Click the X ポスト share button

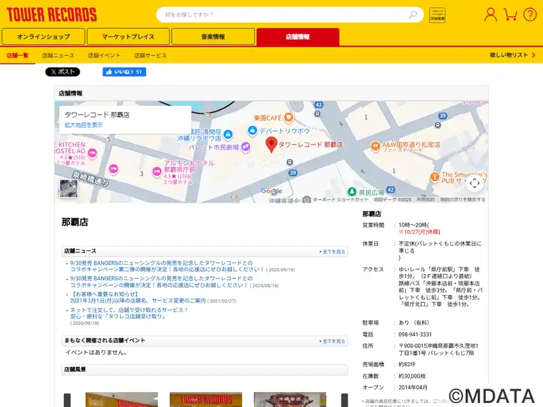62,72
